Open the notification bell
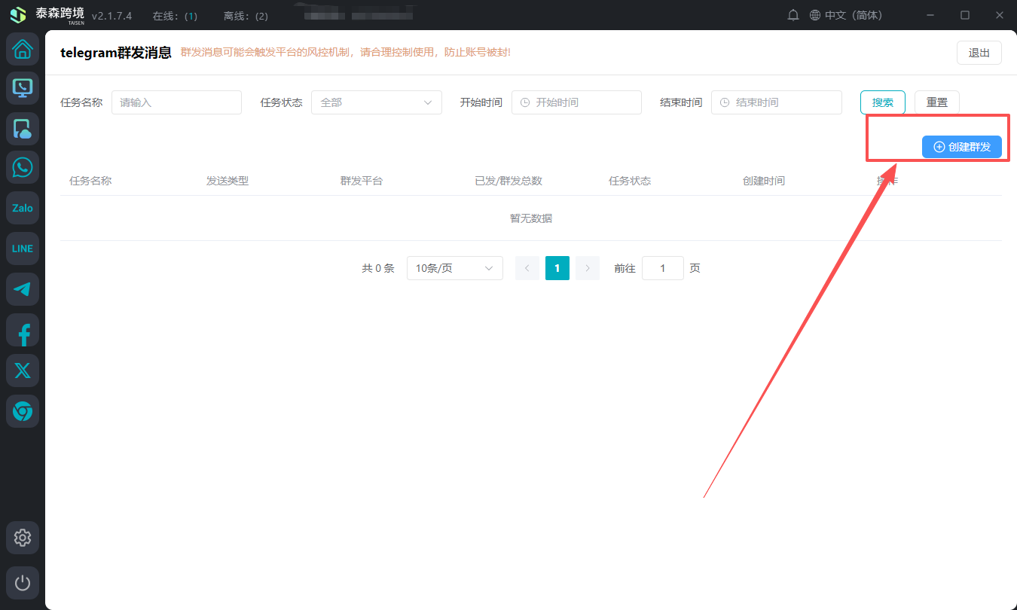The image size is (1017, 610). tap(793, 15)
